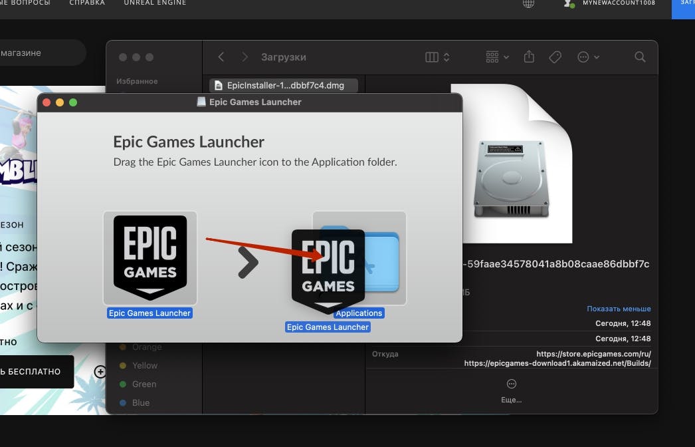Click the Показать меньше link
Image resolution: width=695 pixels, height=447 pixels.
tap(619, 309)
